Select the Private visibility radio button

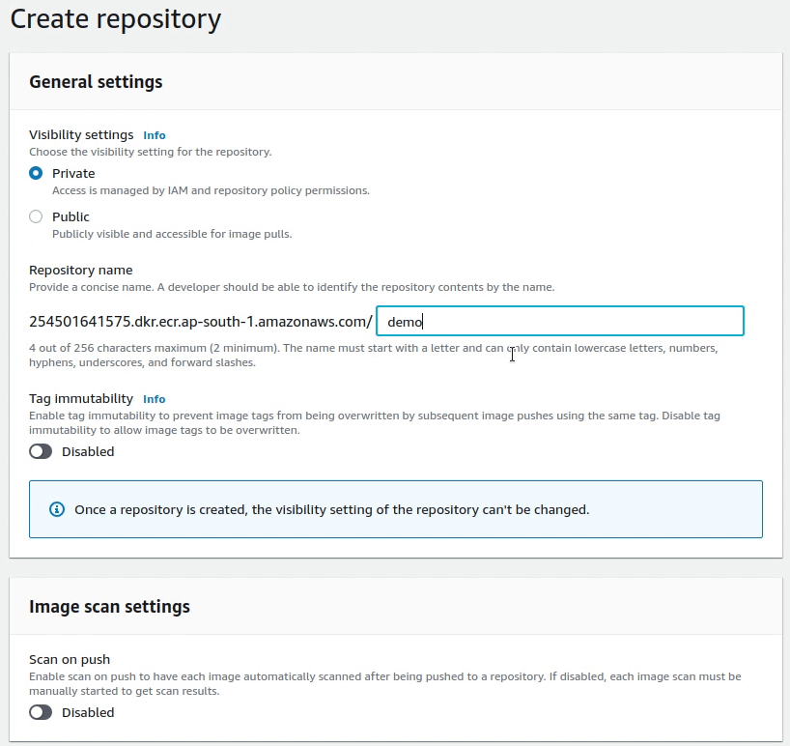[x=36, y=174]
